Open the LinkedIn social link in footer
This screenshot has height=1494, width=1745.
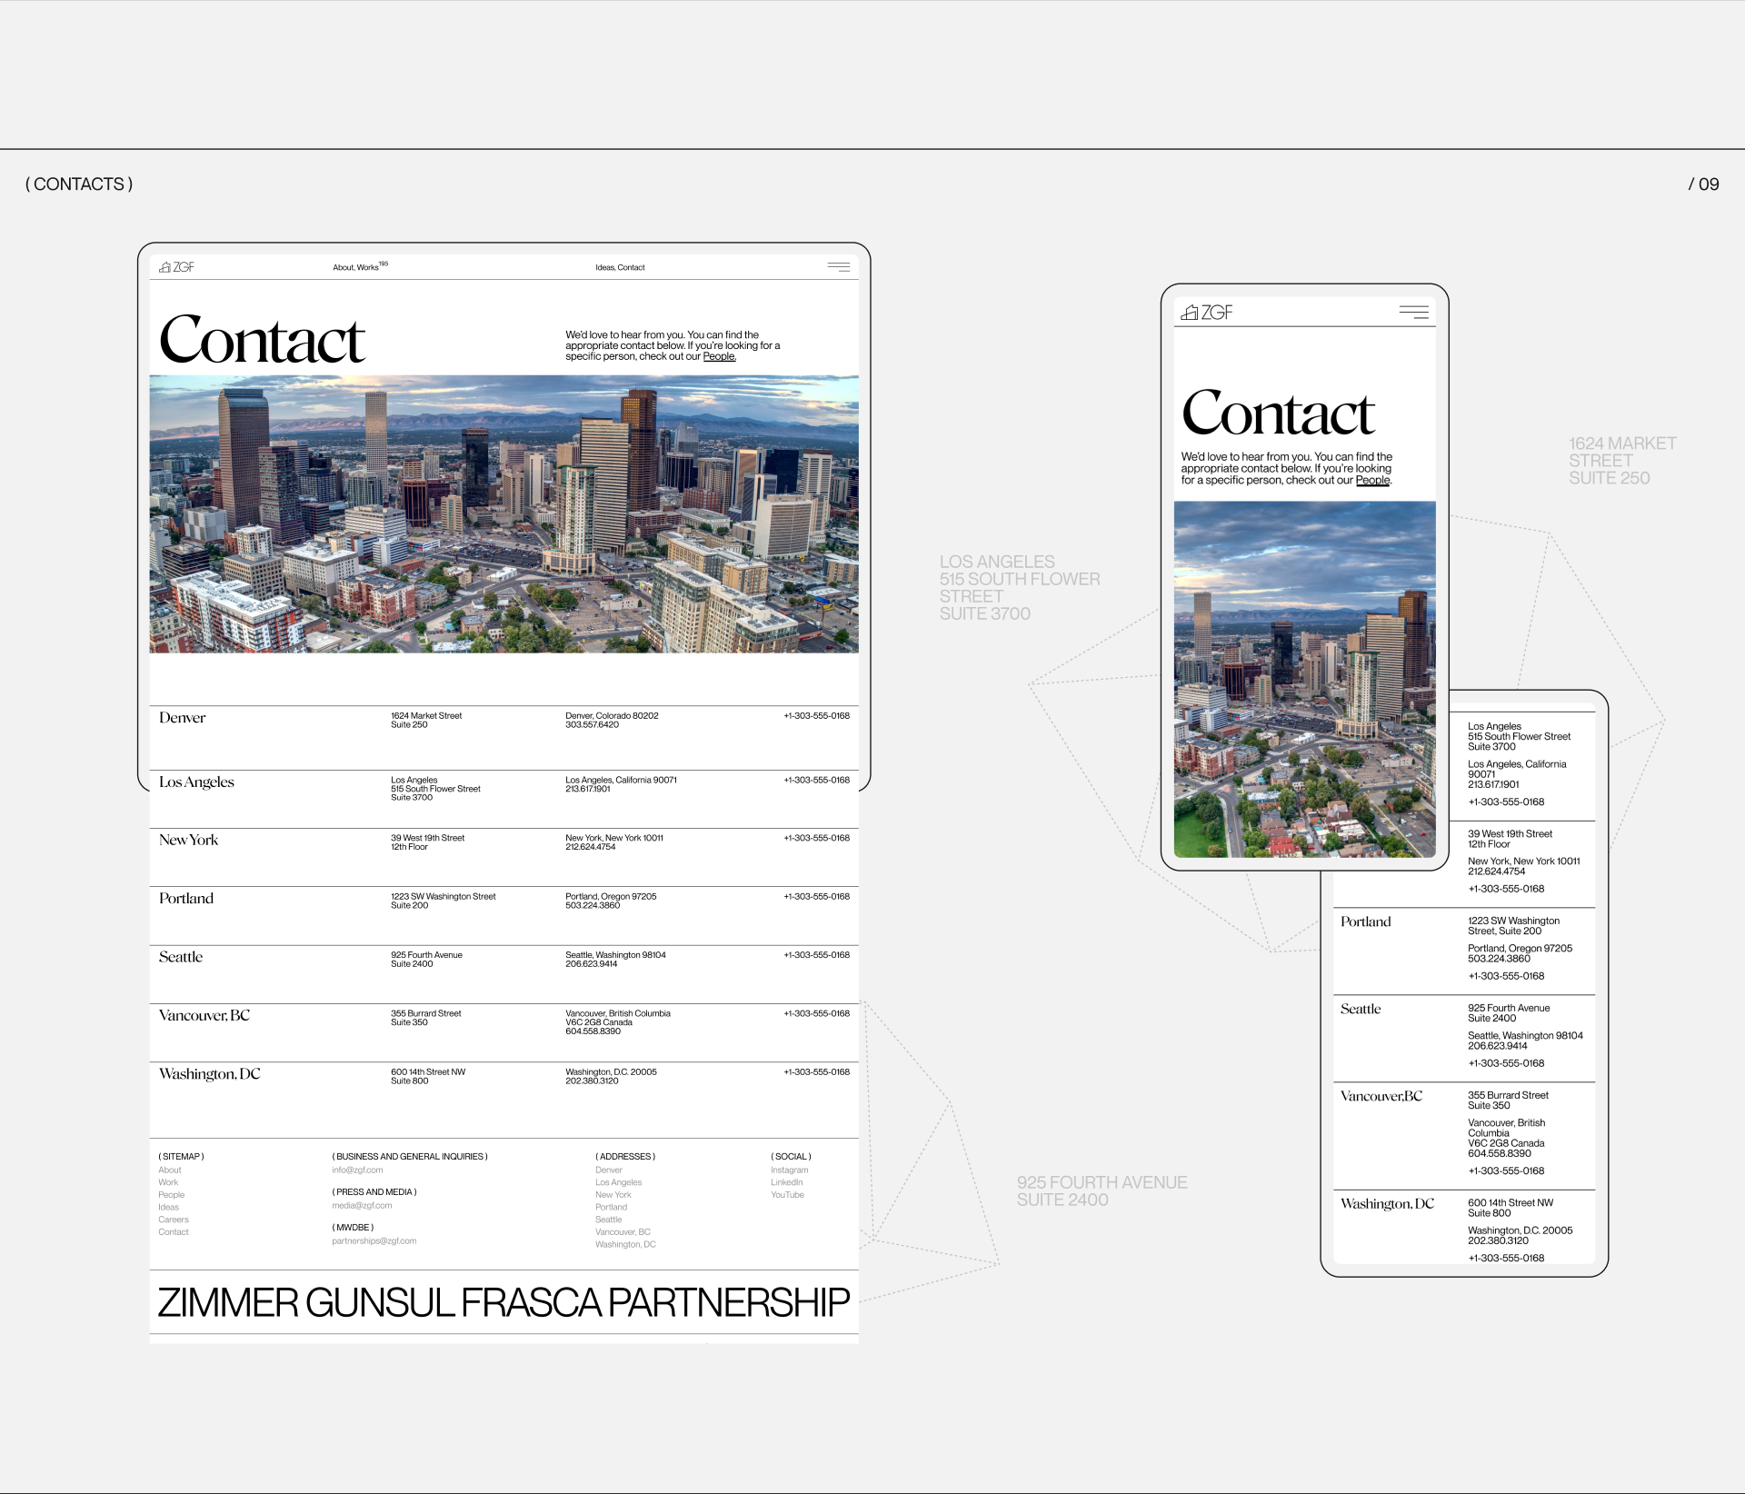coord(786,1182)
